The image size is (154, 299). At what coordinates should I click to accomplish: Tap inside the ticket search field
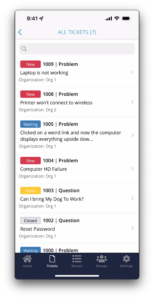click(x=77, y=49)
